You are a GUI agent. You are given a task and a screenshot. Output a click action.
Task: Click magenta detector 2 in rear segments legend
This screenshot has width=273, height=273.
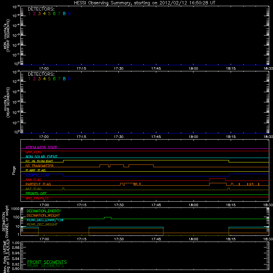34,79
